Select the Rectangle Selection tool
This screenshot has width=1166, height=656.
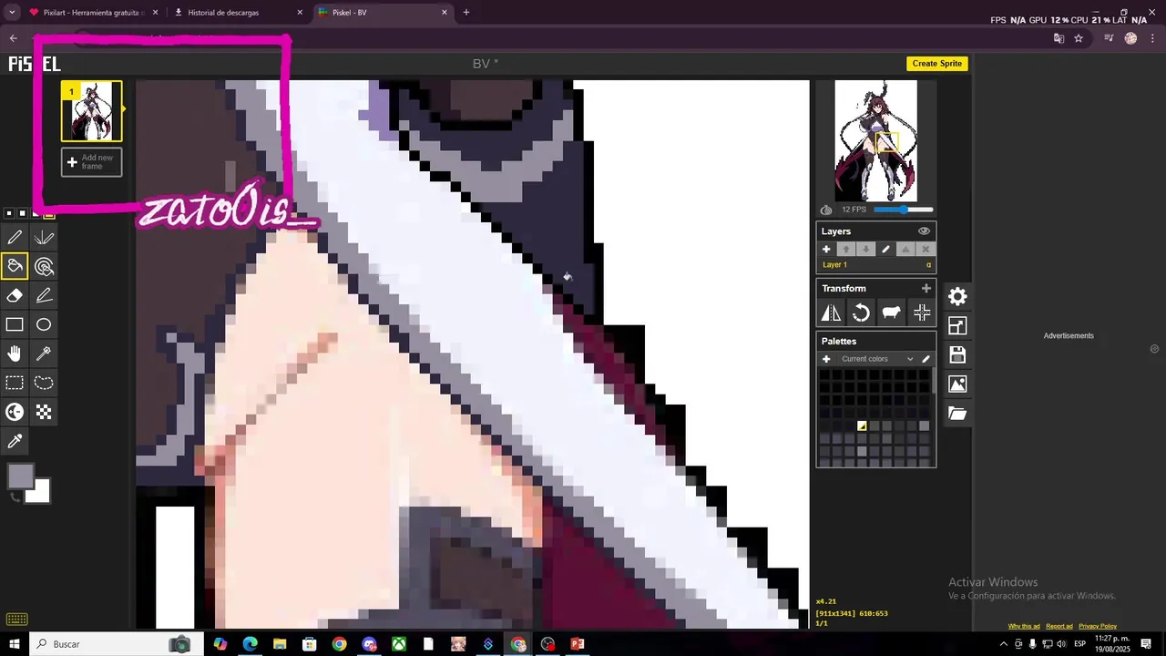[x=15, y=384]
